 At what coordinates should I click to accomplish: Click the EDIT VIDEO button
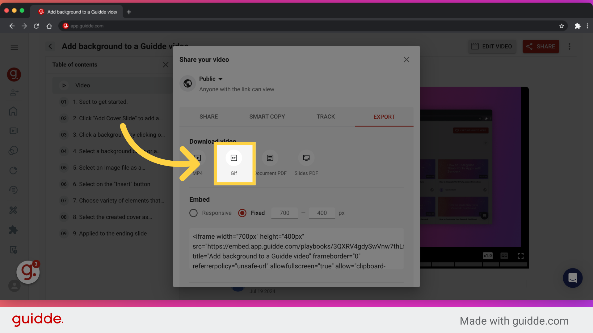(492, 46)
